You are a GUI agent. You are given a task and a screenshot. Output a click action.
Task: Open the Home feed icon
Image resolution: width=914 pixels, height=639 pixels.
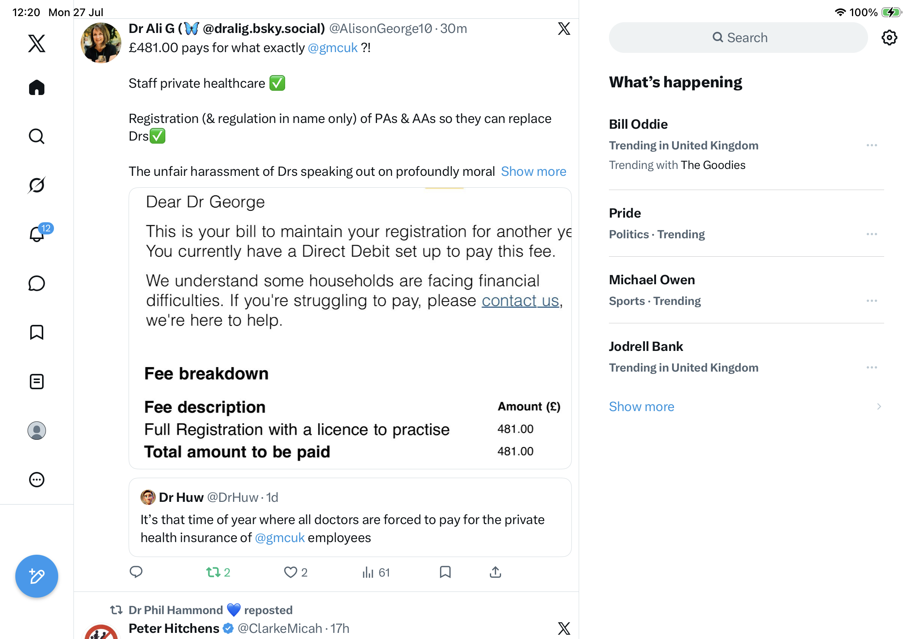(37, 87)
